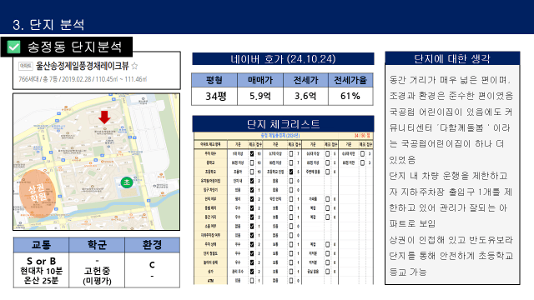This screenshot has height=300, width=534.
Task: Click the 3. 단지 분석 slide title
Action: [48, 24]
